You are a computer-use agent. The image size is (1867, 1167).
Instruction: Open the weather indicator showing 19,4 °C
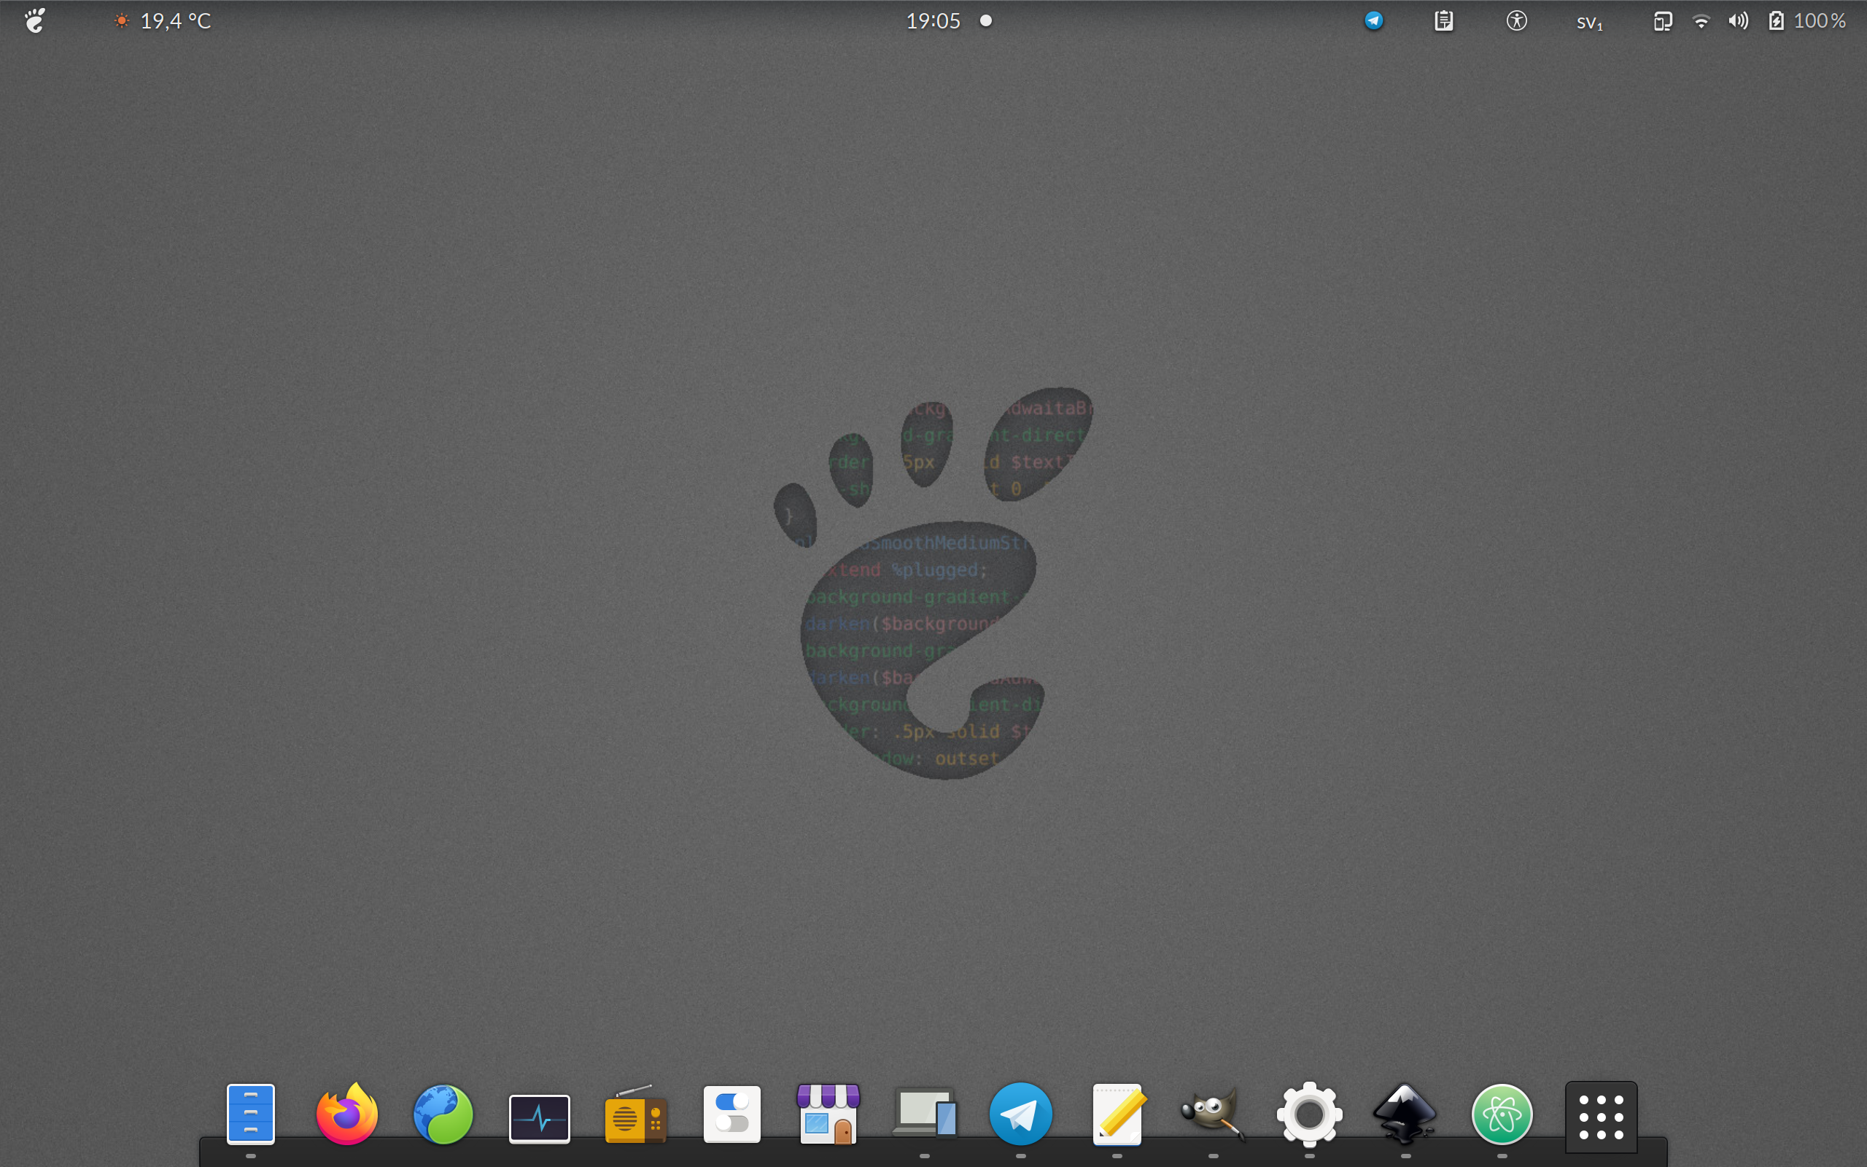163,21
